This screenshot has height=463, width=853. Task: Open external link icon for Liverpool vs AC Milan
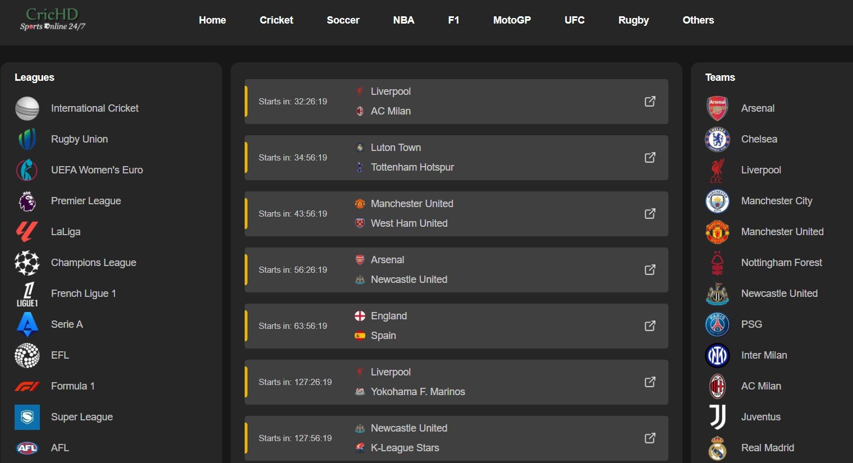pos(650,102)
